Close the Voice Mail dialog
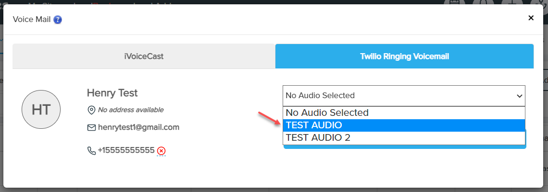The image size is (548, 192). [531, 18]
